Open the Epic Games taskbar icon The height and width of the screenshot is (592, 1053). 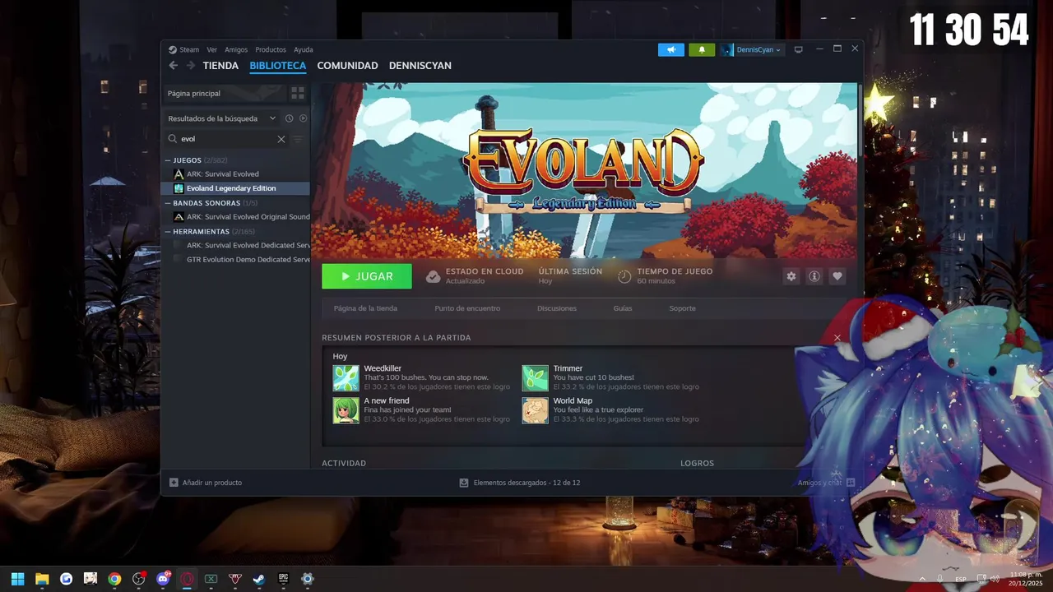(x=283, y=579)
